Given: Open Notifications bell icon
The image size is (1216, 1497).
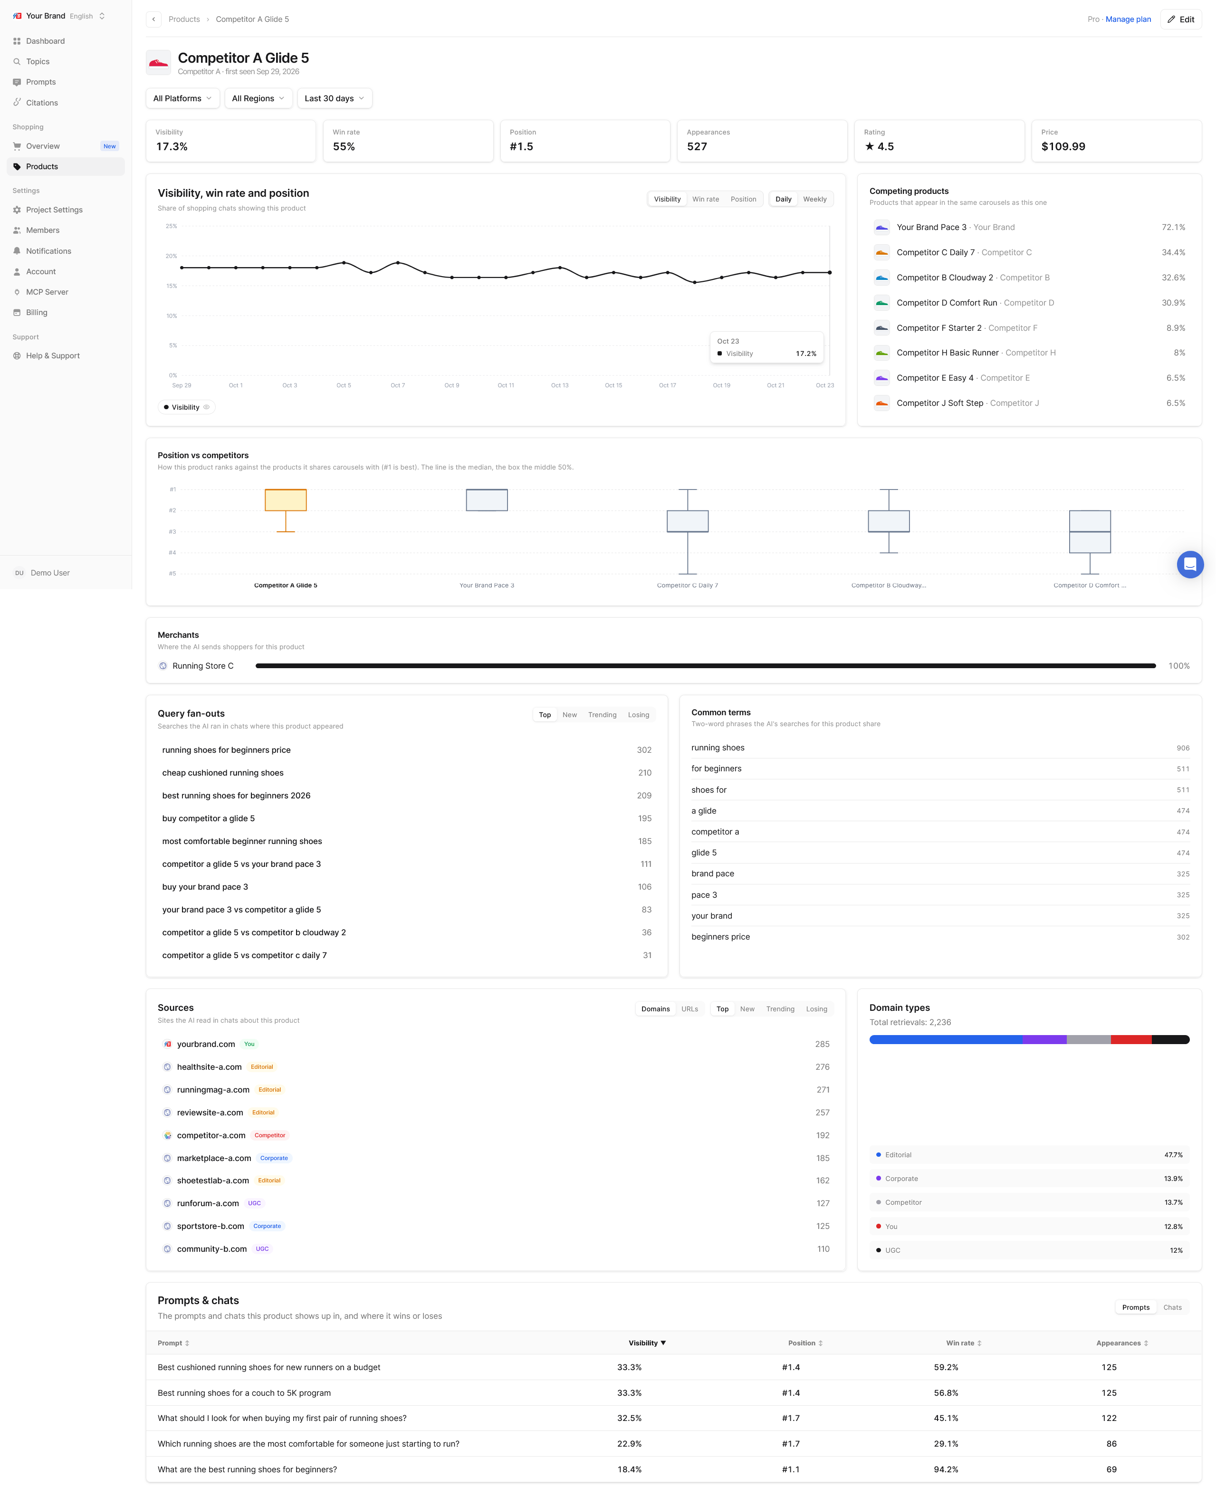Looking at the screenshot, I should (17, 251).
